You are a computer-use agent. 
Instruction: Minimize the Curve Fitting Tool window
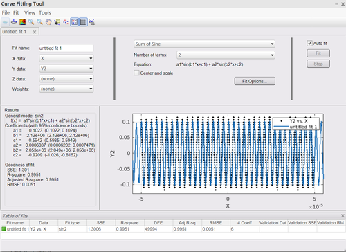coord(336,4)
